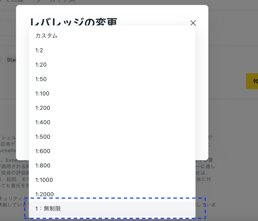Screen dimensions: 258x221
Task: Click the レバレッジの変更 dialog heading
Action: (x=73, y=21)
